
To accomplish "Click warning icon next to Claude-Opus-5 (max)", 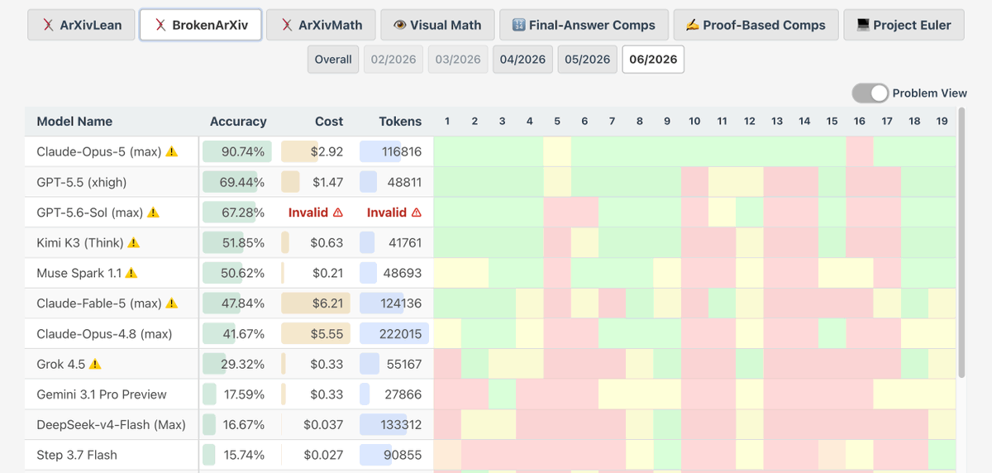I will (x=172, y=152).
